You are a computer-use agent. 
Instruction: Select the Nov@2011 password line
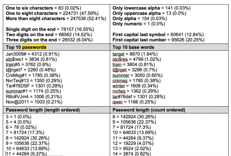pos(34,102)
